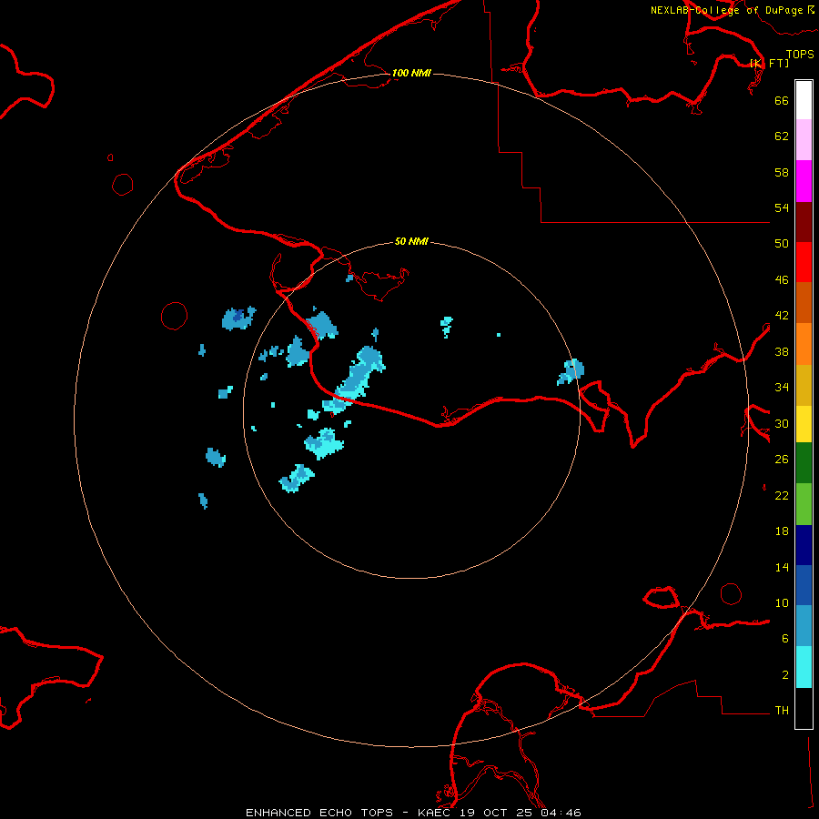
Task: Click the ENHANCED ECHO TOPS caption
Action: (x=319, y=813)
